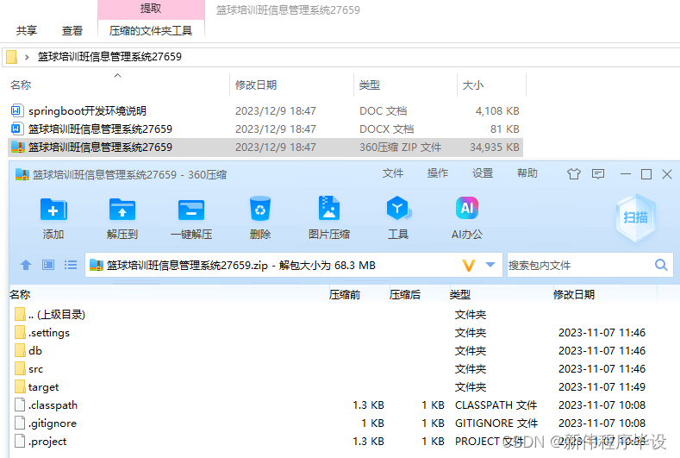Click the 解压到 (Extract to) icon
680x458 pixels.
pyautogui.click(x=122, y=210)
